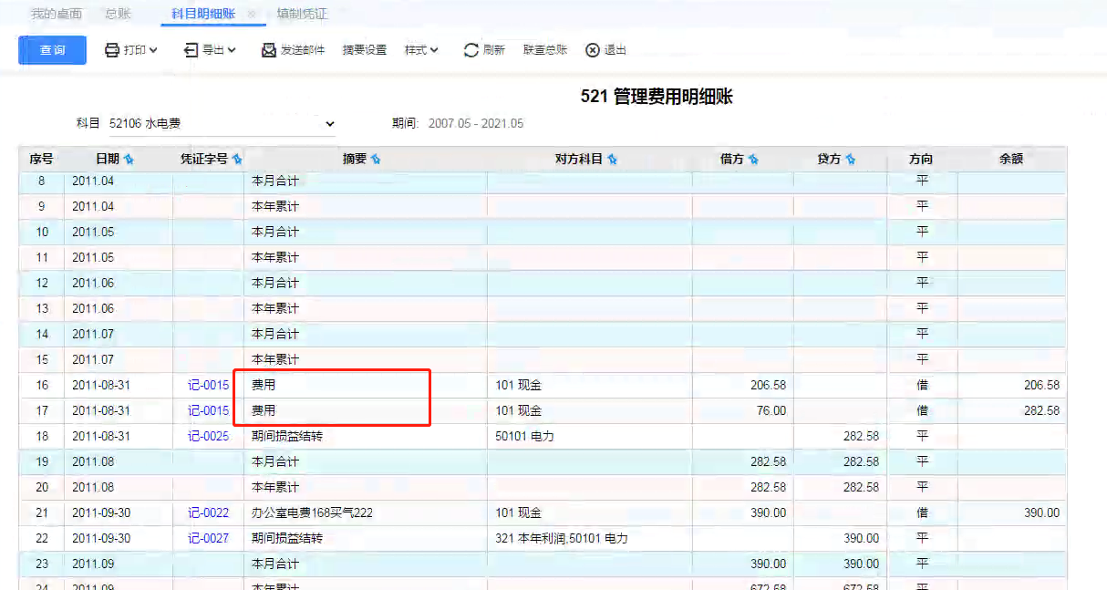
Task: Click the mail icon for 发送邮件
Action: (x=269, y=50)
